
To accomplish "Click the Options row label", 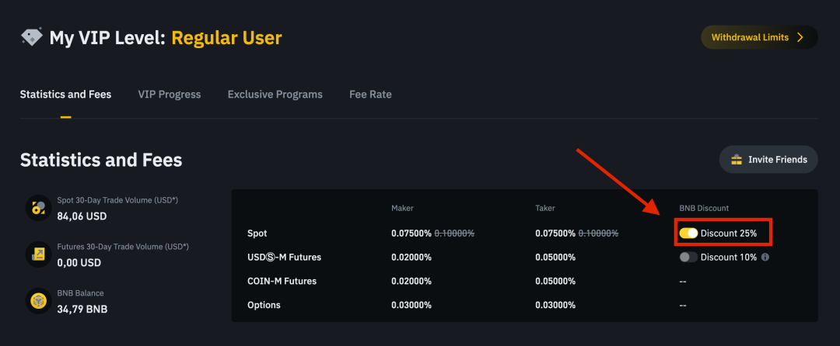I will 264,305.
